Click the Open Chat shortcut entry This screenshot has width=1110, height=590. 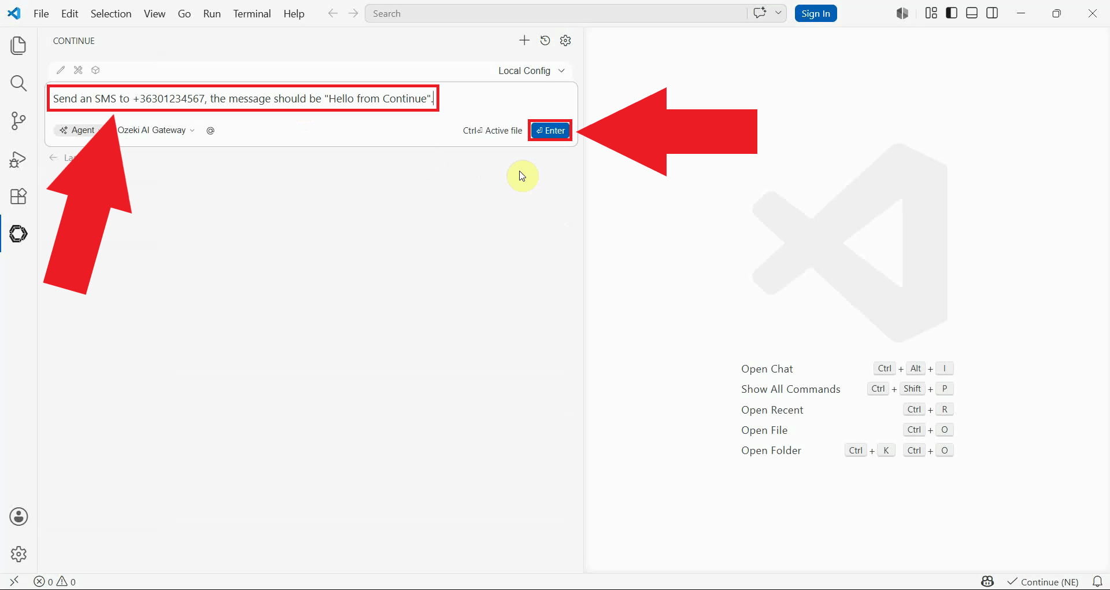(x=767, y=369)
